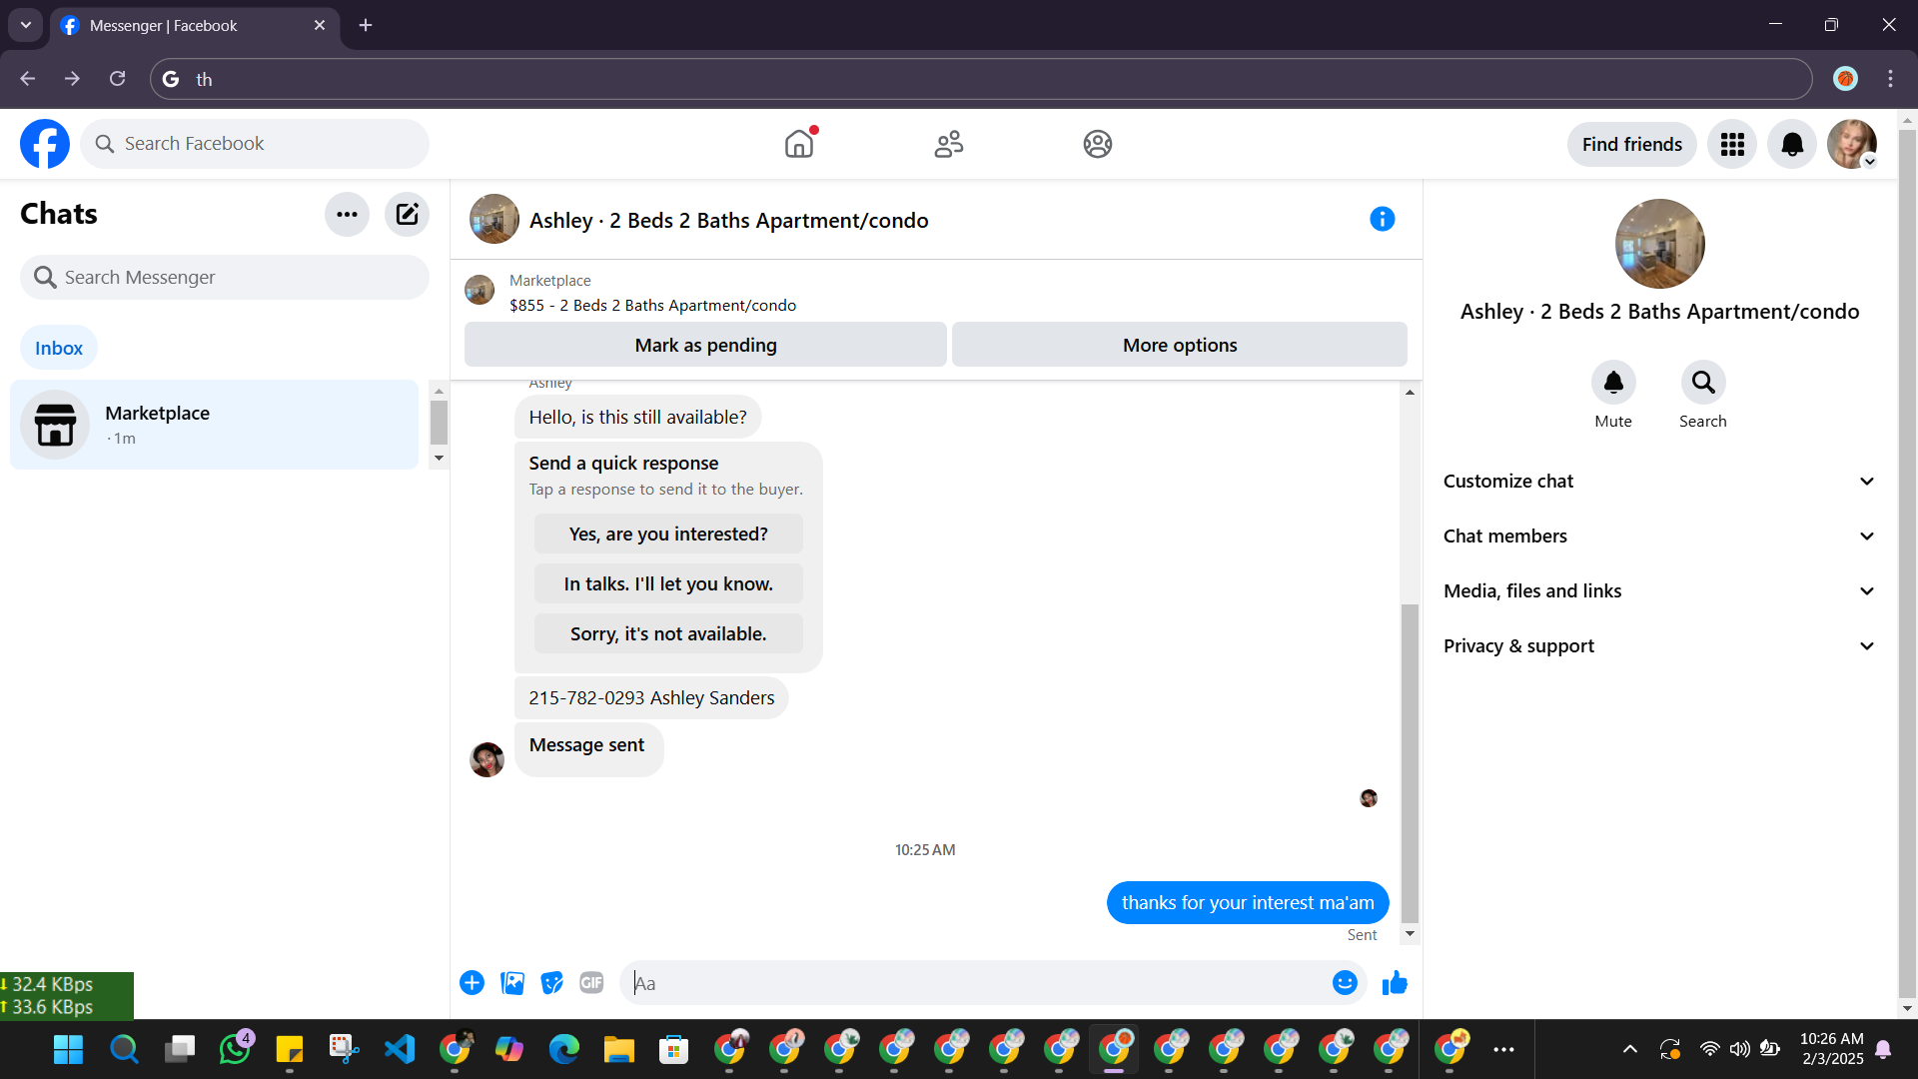This screenshot has width=1918, height=1079.
Task: Open the sticker chooser icon
Action: click(x=551, y=983)
